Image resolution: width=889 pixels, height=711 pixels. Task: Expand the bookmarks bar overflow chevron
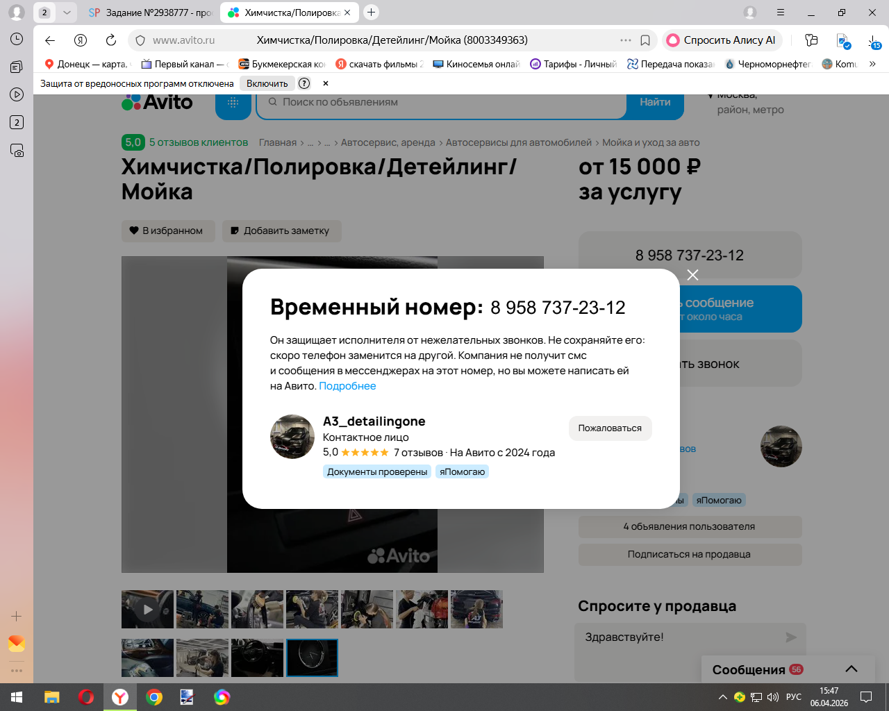coord(872,64)
